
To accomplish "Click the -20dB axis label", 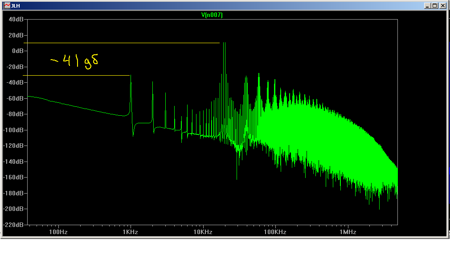I will point(15,67).
